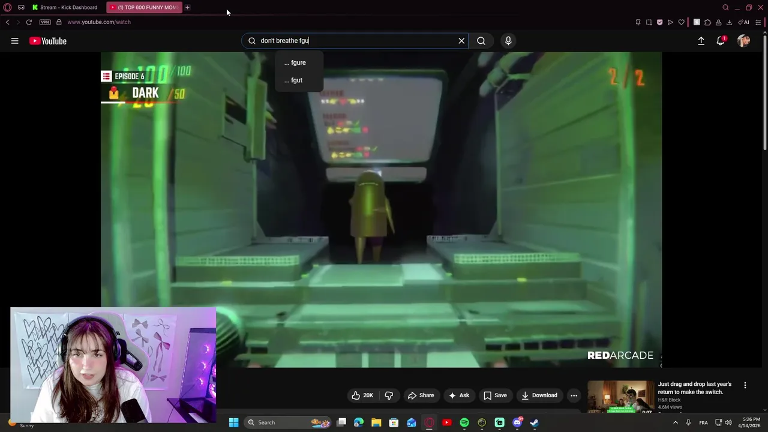Open Opera Aria AI button
The height and width of the screenshot is (432, 768).
745,22
